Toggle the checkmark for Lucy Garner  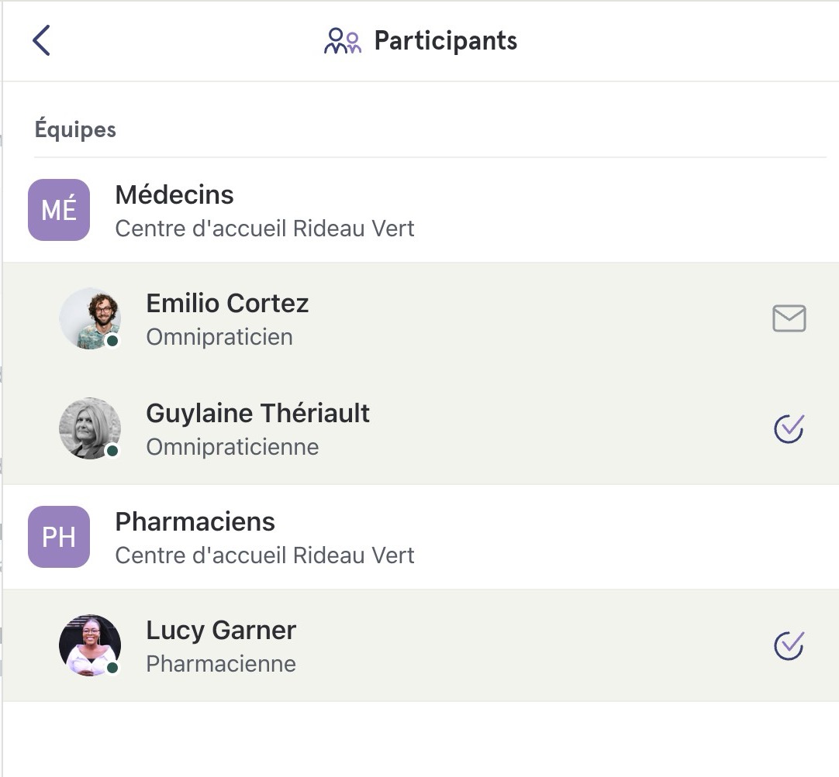click(789, 645)
